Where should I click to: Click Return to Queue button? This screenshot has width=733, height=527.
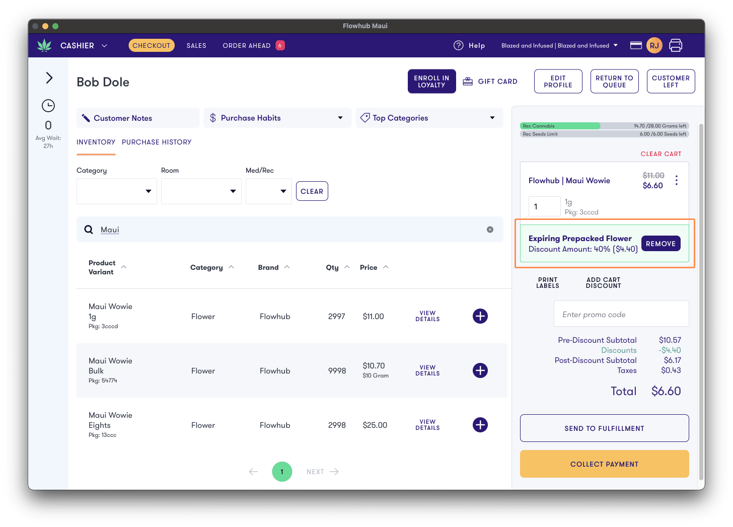615,81
